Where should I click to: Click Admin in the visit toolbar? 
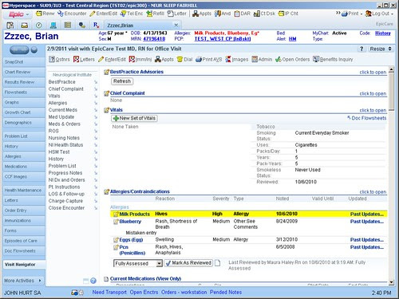point(262,59)
